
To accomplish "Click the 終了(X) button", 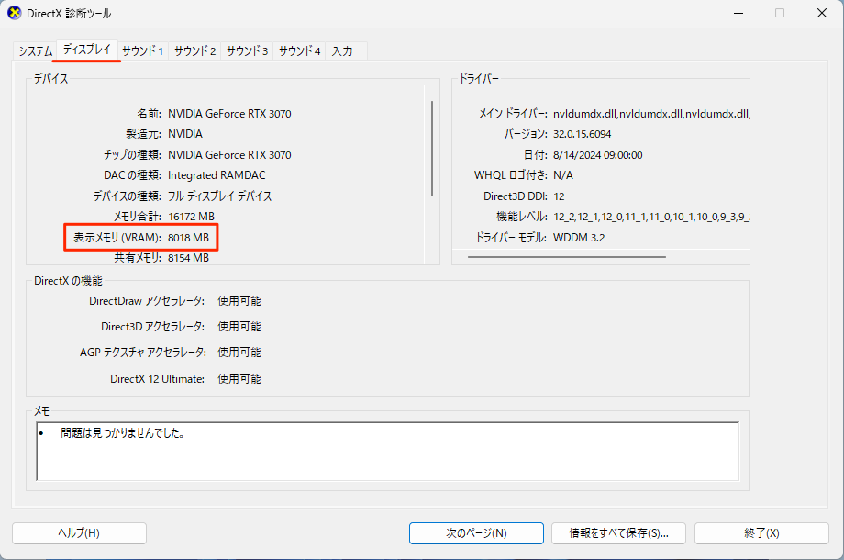I will [761, 533].
